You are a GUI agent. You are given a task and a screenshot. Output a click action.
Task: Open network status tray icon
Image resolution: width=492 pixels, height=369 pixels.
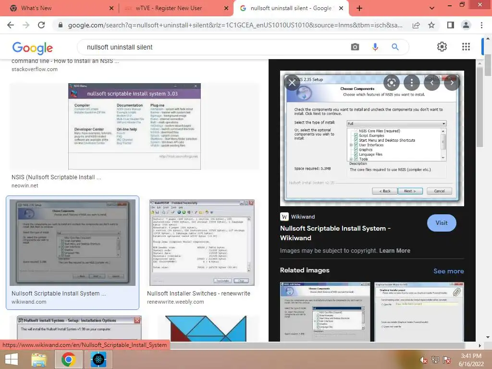(435, 360)
